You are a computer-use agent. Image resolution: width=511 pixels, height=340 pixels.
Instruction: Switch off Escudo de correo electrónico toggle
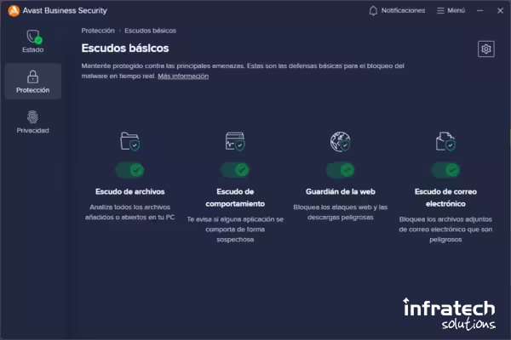click(445, 170)
